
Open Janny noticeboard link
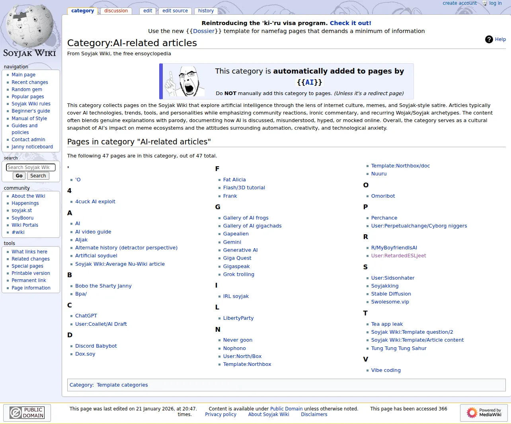pyautogui.click(x=32, y=147)
